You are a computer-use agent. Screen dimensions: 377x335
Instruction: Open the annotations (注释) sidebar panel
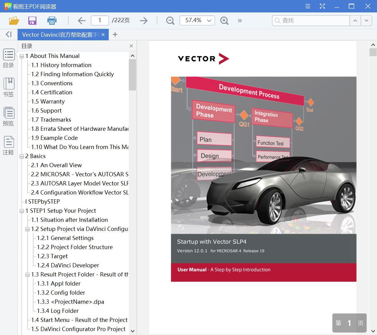[9, 146]
